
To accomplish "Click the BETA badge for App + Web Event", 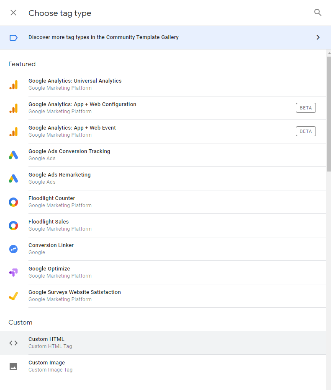I will [x=306, y=131].
